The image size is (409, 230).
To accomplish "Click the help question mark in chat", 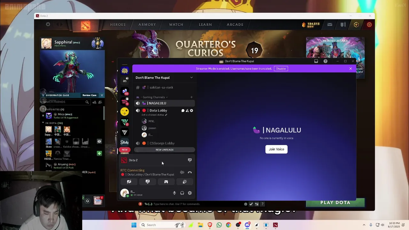I will (262, 204).
